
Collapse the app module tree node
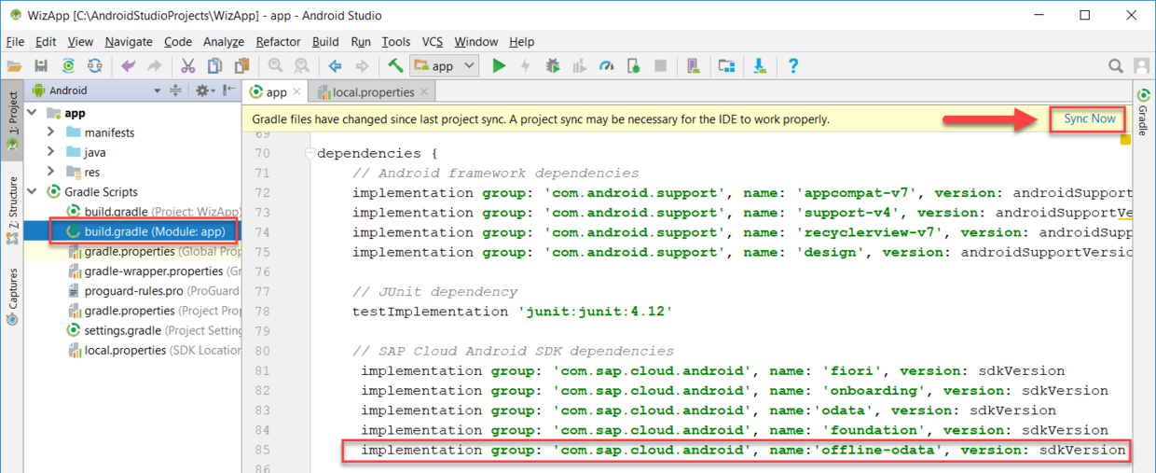[x=34, y=112]
